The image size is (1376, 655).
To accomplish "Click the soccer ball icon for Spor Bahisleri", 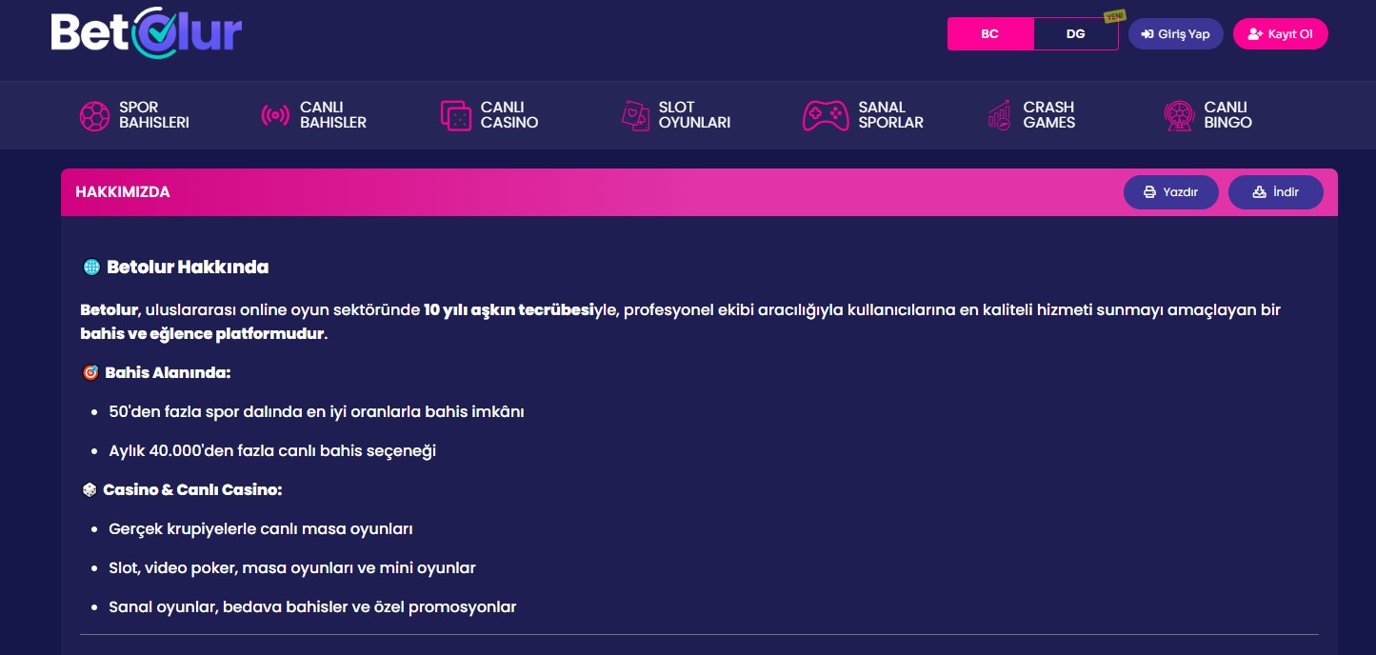I will (x=94, y=115).
